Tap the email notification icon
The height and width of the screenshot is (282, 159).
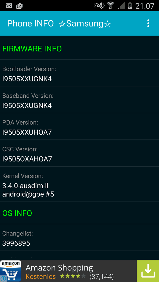point(9,6)
